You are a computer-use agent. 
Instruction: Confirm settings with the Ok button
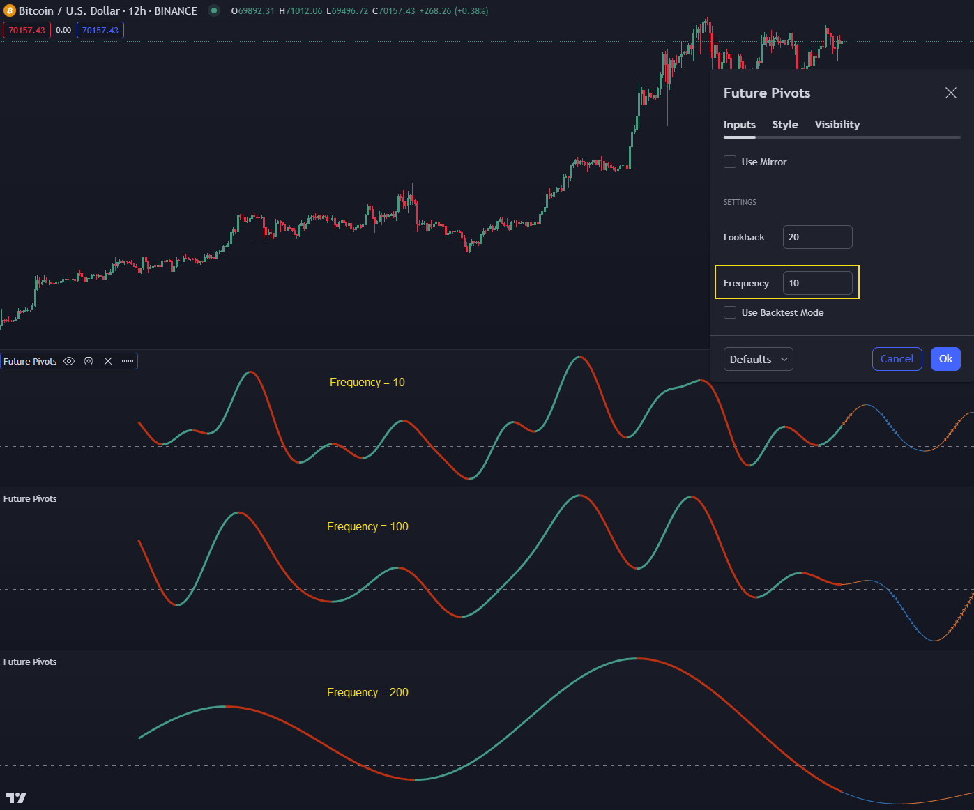pos(945,359)
